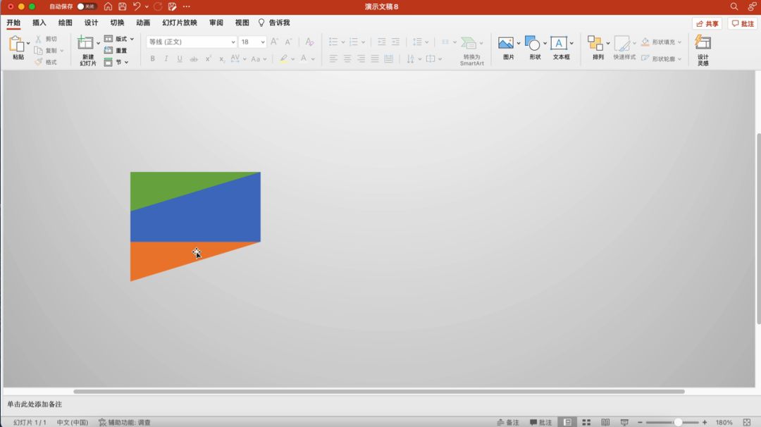Click the zoom slider handle
The image size is (761, 427).
point(678,422)
